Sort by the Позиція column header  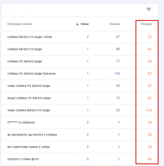pyautogui.click(x=146, y=24)
